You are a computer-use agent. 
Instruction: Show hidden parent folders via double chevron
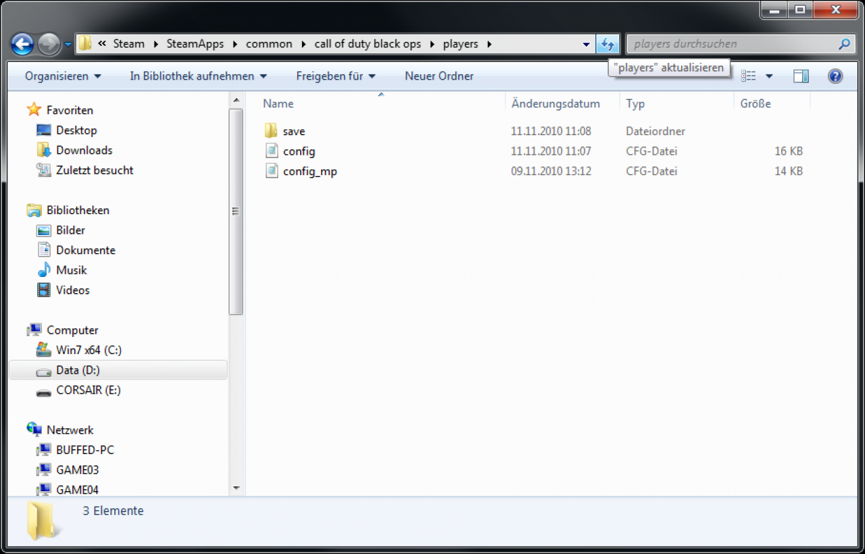pos(102,45)
